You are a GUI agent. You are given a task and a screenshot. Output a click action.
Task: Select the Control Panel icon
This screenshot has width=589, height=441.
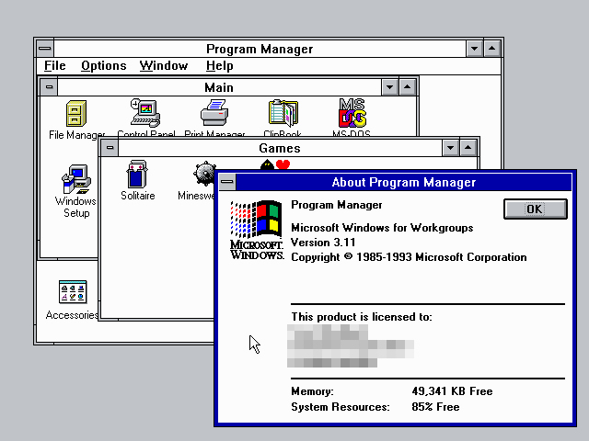click(145, 113)
